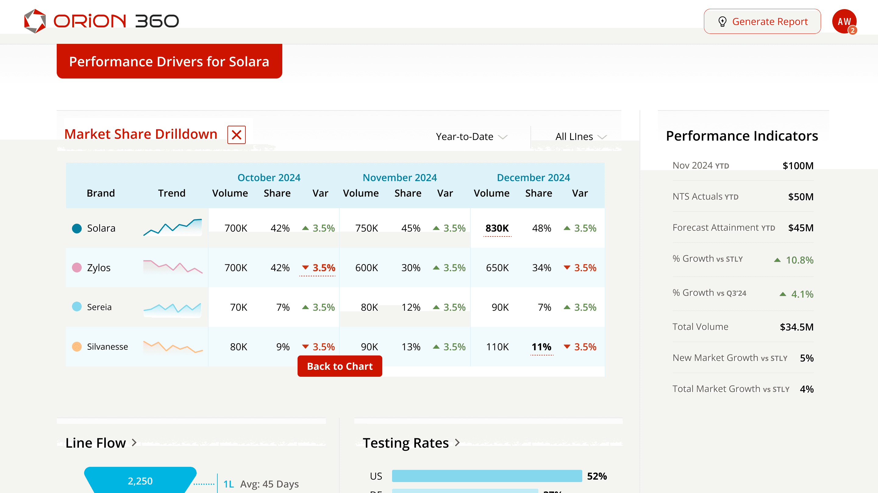Click the green arrow beside 10.8% growth
Image resolution: width=878 pixels, height=493 pixels.
pos(777,260)
